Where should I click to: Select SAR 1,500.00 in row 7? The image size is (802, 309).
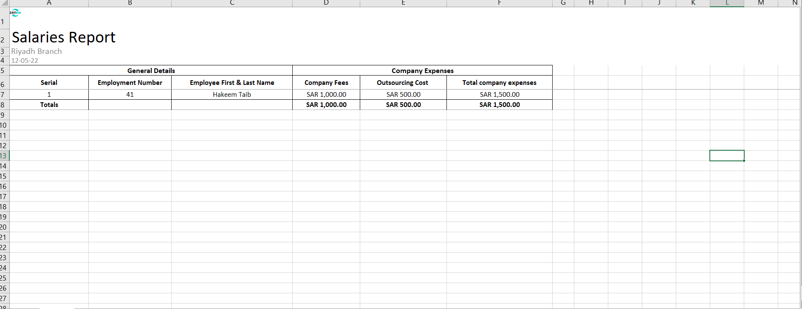500,95
